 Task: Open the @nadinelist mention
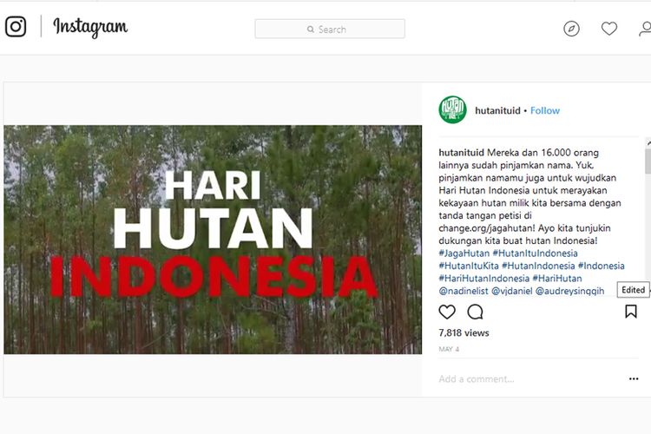coord(464,291)
